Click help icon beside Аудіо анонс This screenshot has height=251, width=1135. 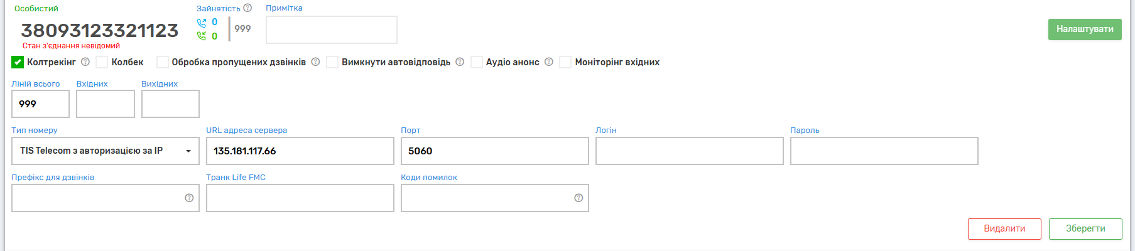[549, 62]
